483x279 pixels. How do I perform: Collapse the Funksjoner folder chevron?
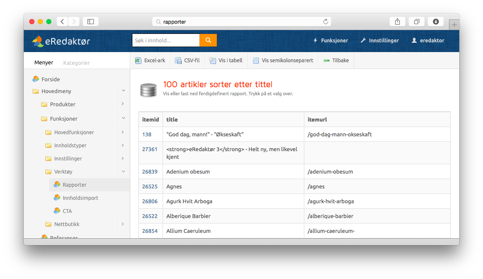point(124,118)
